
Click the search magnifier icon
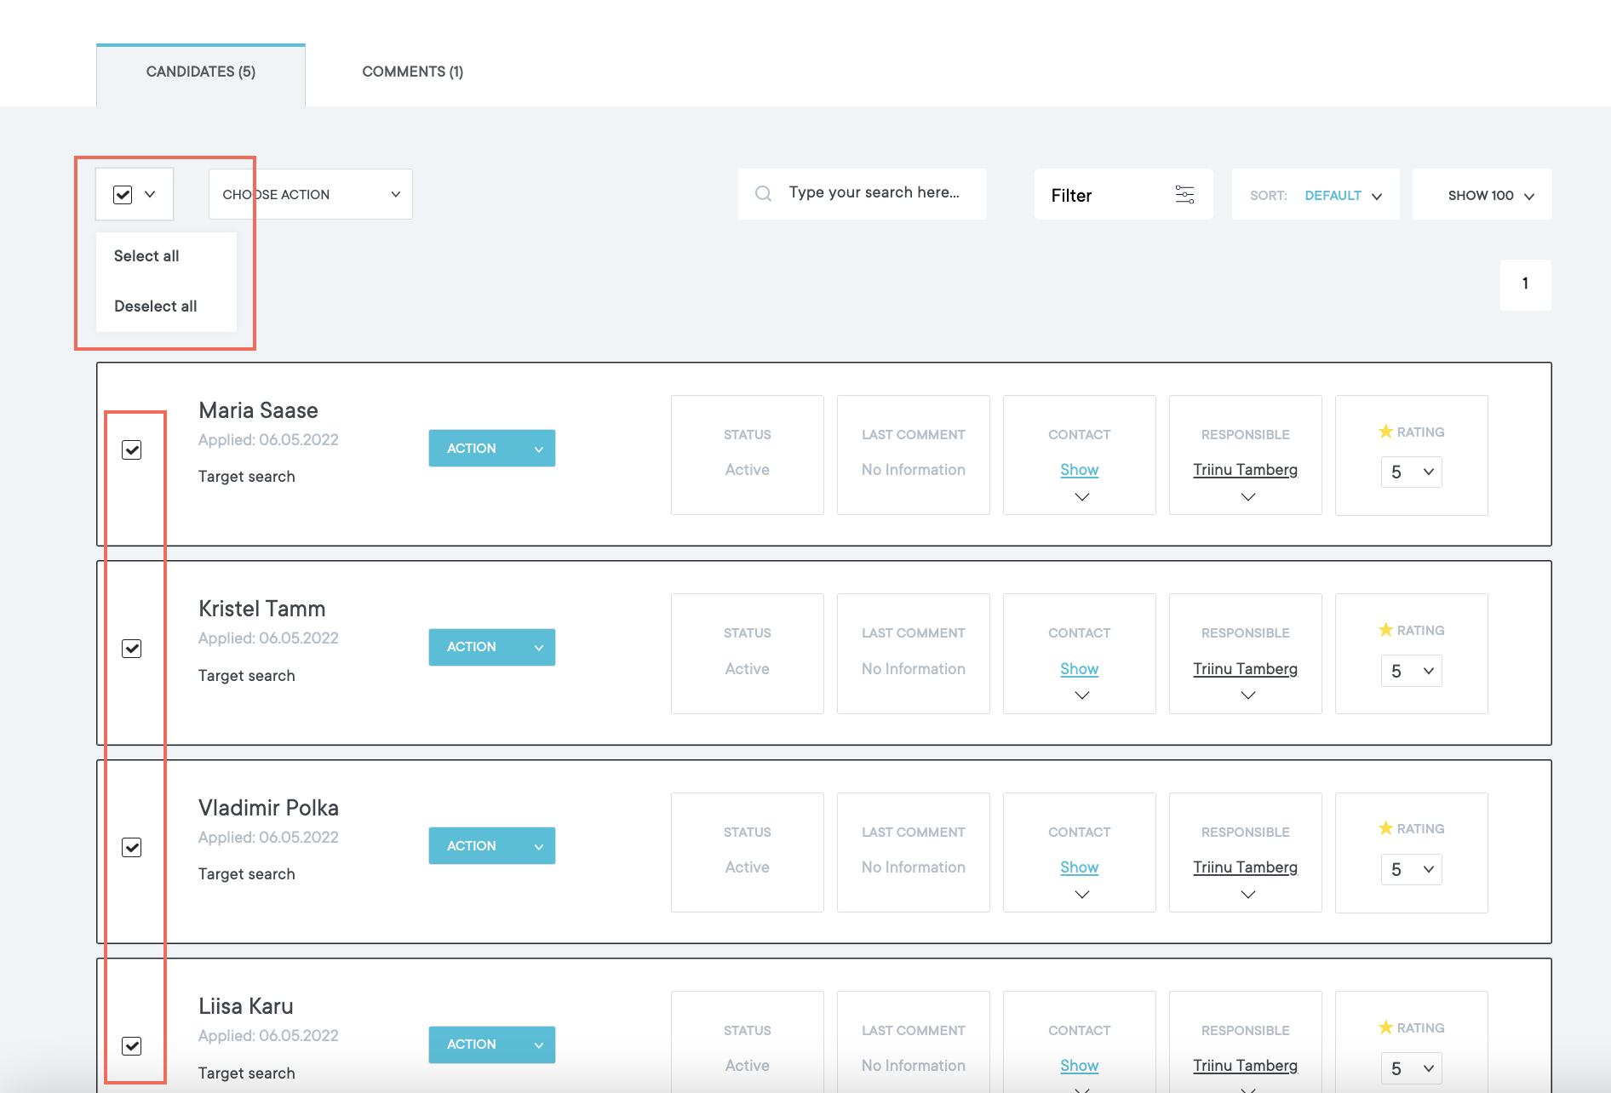(x=763, y=194)
